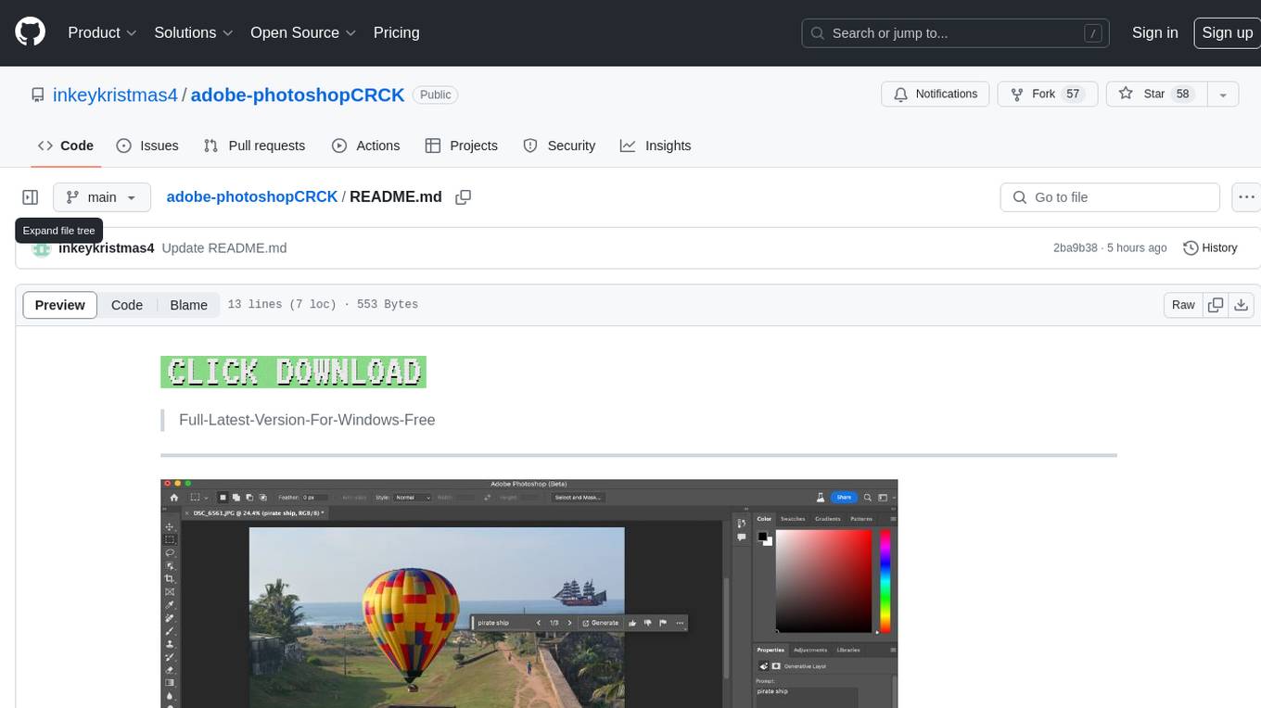This screenshot has height=708, width=1261.
Task: Select the Code view toggle
Action: [x=127, y=305]
